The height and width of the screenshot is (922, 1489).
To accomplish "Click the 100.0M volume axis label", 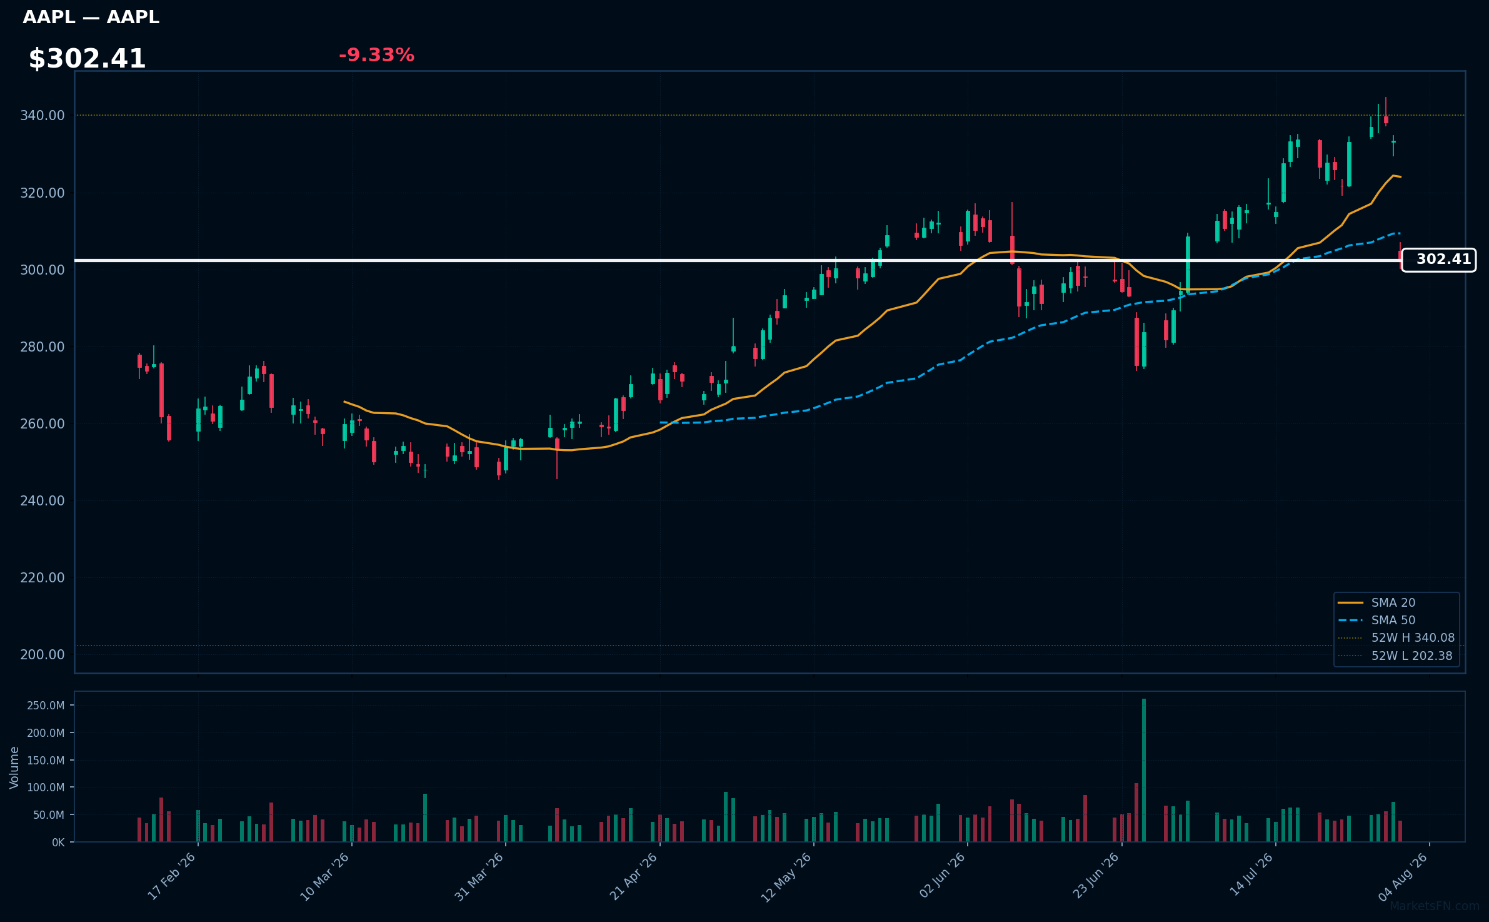I will pyautogui.click(x=46, y=788).
